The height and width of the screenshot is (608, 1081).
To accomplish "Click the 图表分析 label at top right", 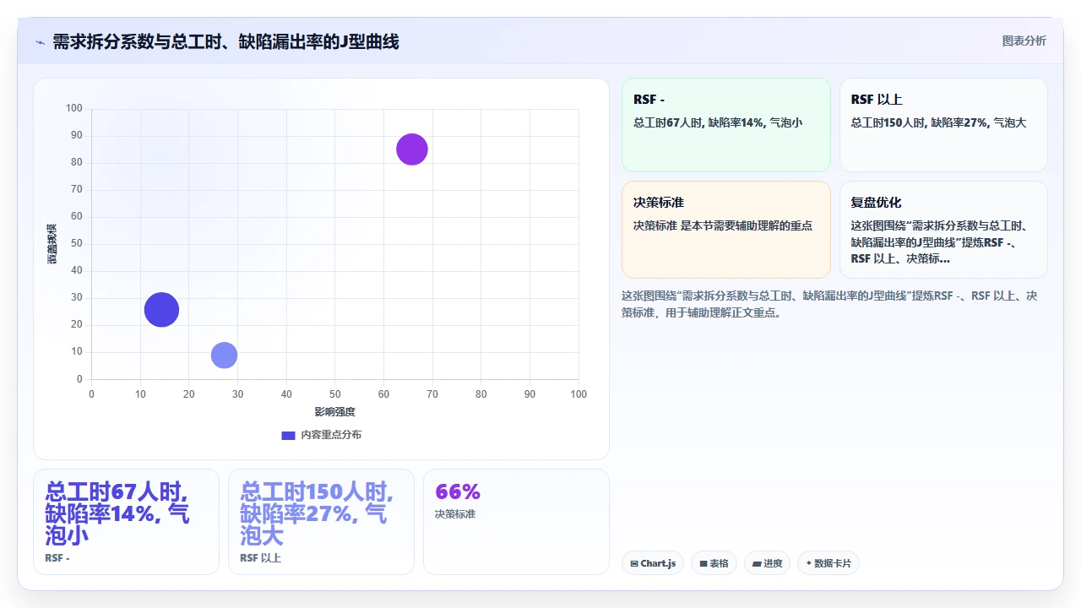I will click(x=1024, y=41).
